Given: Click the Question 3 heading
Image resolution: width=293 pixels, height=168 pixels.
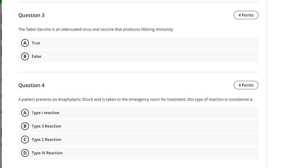Looking at the screenshot, I should 31,15.
